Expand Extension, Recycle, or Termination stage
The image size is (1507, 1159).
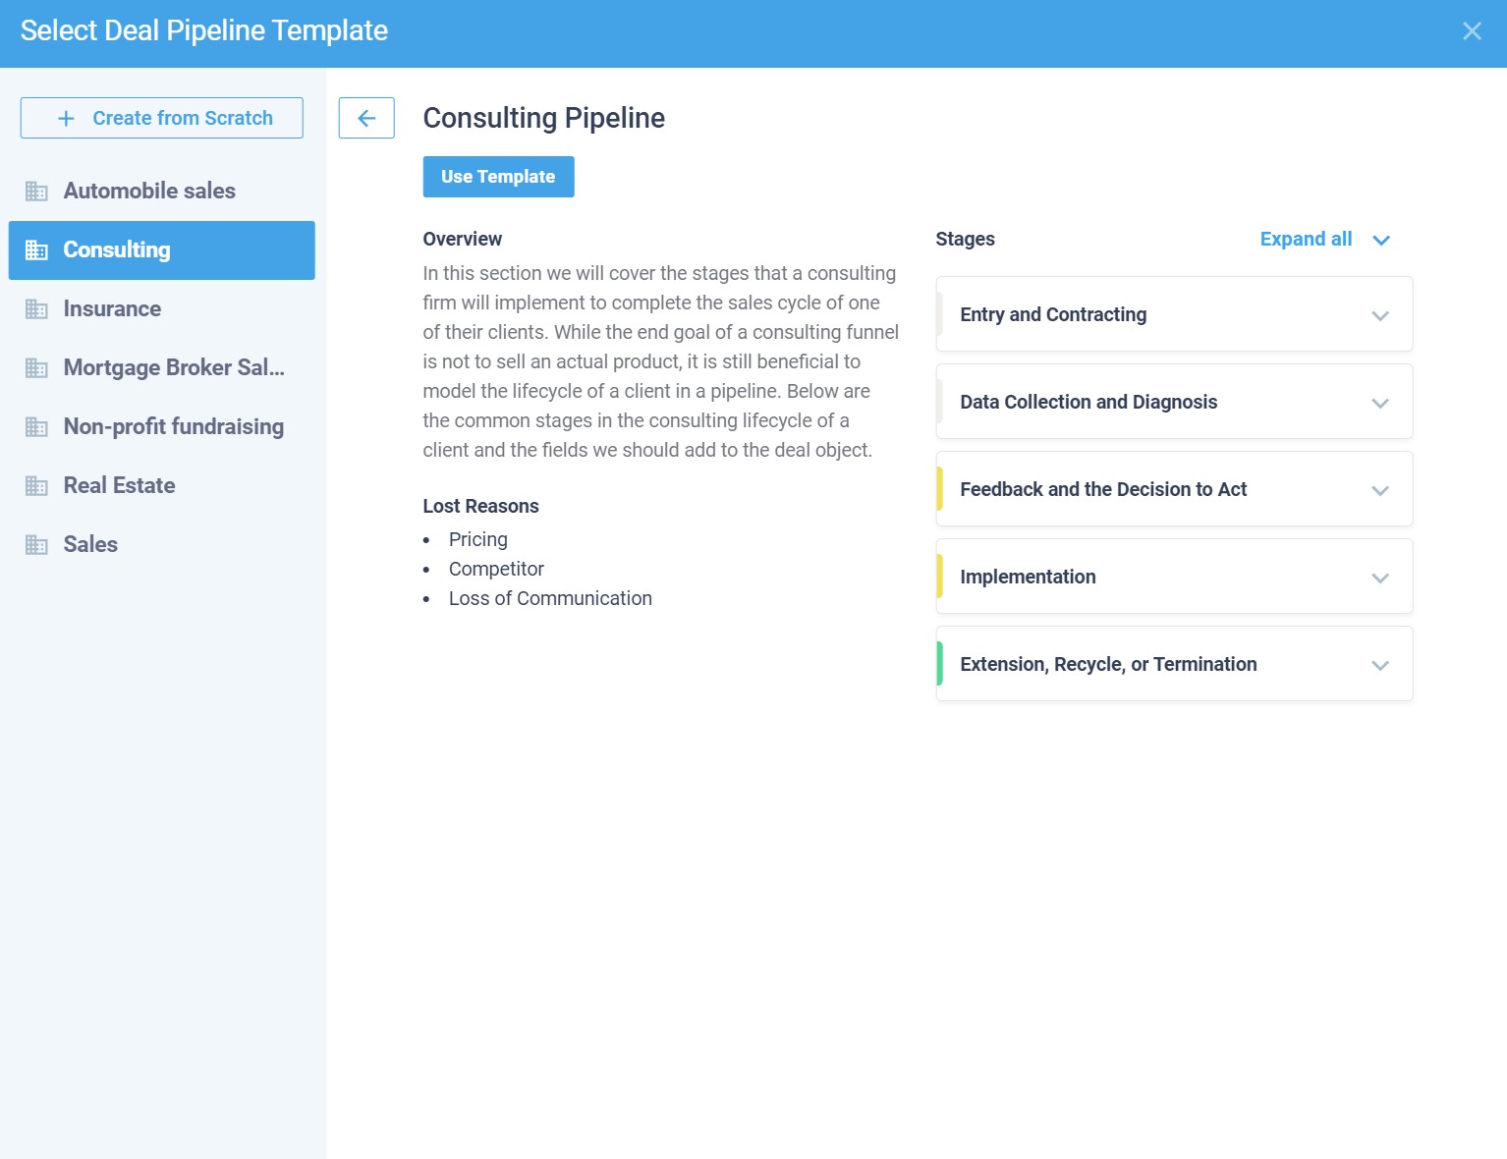click(x=1379, y=665)
